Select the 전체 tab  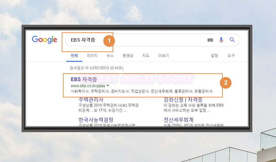(74, 56)
